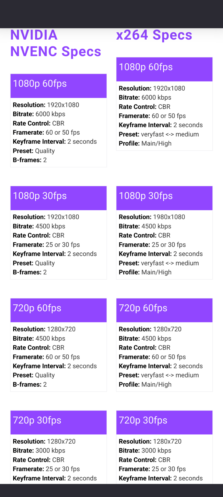Screen dimensions: 223x497
Task: Click the NVIDIA NVENC Specs heading
Action: tap(55, 43)
